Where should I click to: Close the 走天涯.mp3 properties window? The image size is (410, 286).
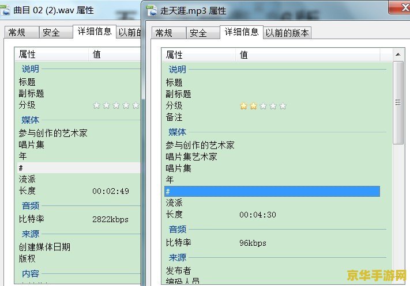(x=400, y=7)
